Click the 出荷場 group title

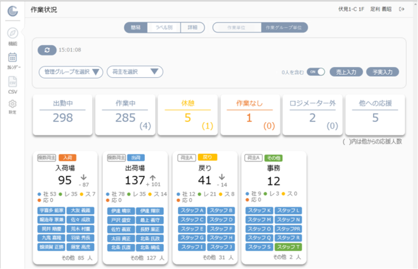tap(135, 168)
